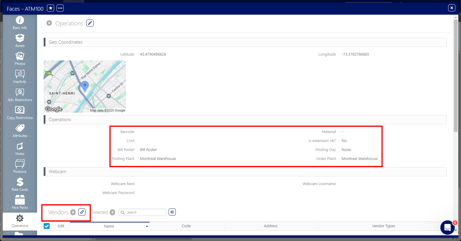Click the Vendors link icon
This screenshot has width=461, height=241.
82,212
